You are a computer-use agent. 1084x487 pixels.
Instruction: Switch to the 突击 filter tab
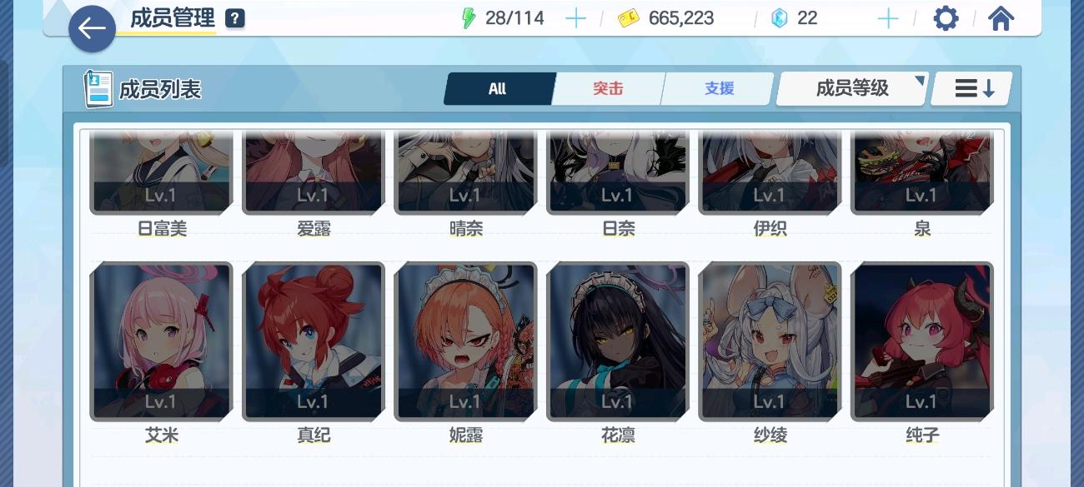(x=609, y=88)
